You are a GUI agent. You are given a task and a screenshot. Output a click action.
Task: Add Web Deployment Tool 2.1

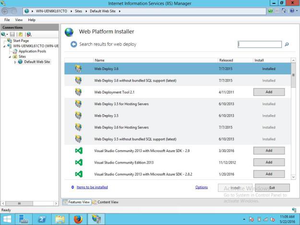[x=269, y=92]
